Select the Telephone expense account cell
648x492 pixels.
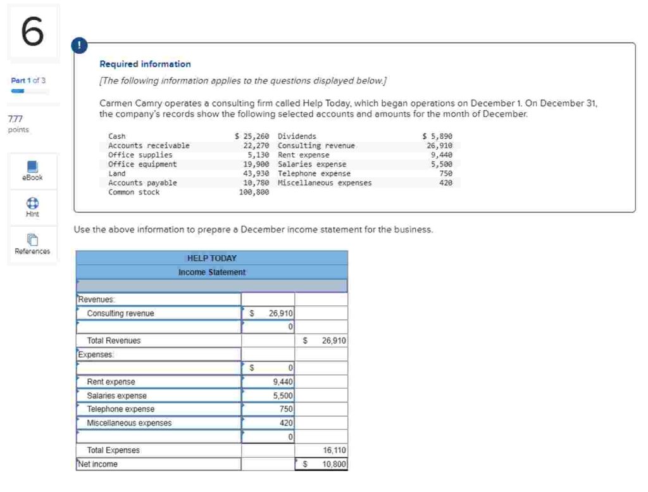click(x=159, y=409)
